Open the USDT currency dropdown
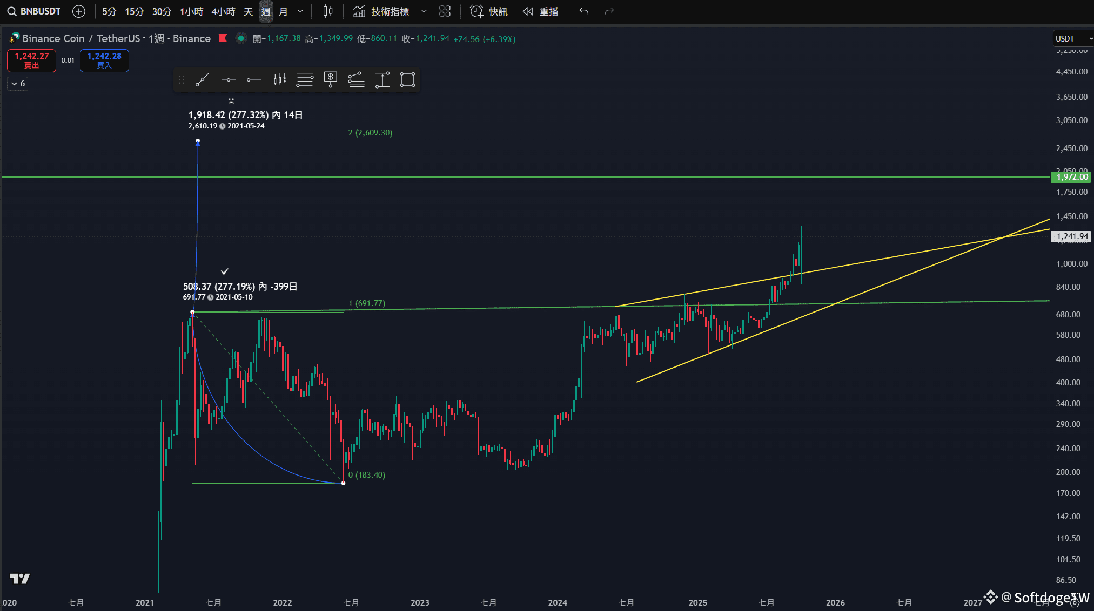The image size is (1094, 611). click(x=1073, y=38)
